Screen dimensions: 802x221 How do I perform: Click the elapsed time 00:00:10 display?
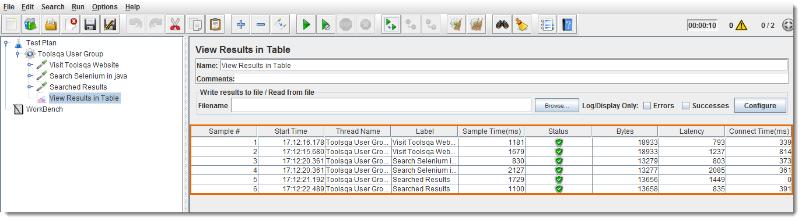[702, 25]
